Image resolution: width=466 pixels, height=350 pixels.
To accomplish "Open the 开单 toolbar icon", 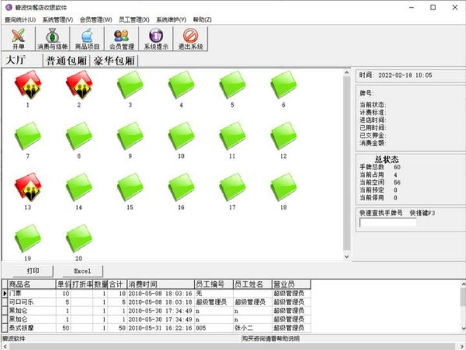I will pos(18,39).
